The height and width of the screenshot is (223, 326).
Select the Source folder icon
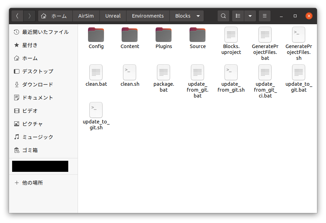pos(197,35)
